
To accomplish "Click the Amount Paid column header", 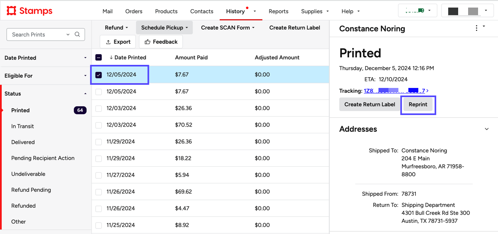I will coord(191,57).
